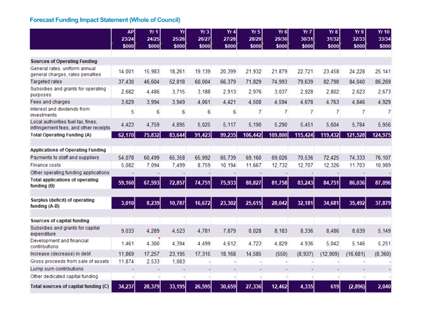Select sale of assets value 1,083
This screenshot has width=440, height=311.
pos(179,262)
